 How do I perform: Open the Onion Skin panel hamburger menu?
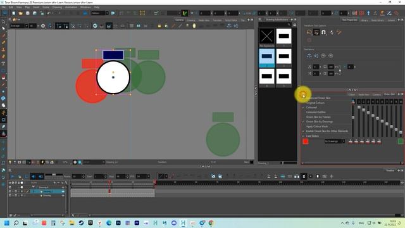[302, 94]
